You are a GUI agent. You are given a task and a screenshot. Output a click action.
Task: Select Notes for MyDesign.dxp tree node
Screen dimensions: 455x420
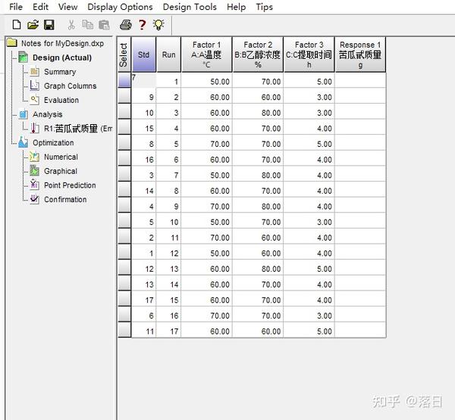click(x=62, y=43)
